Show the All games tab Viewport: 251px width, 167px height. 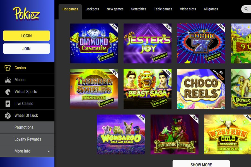[211, 9]
